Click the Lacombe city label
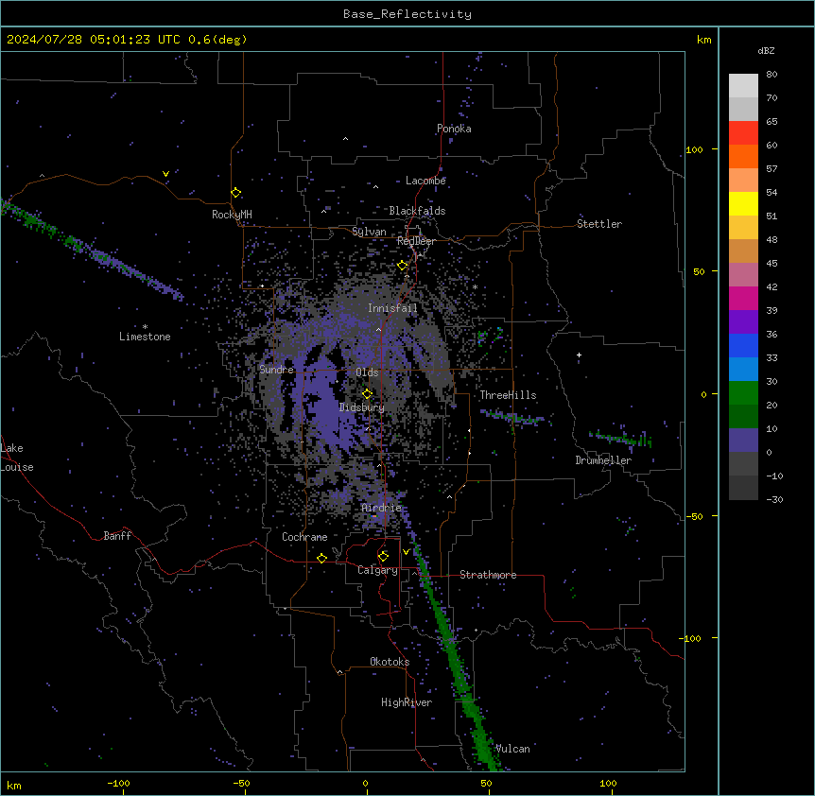The height and width of the screenshot is (796, 815). pos(425,181)
